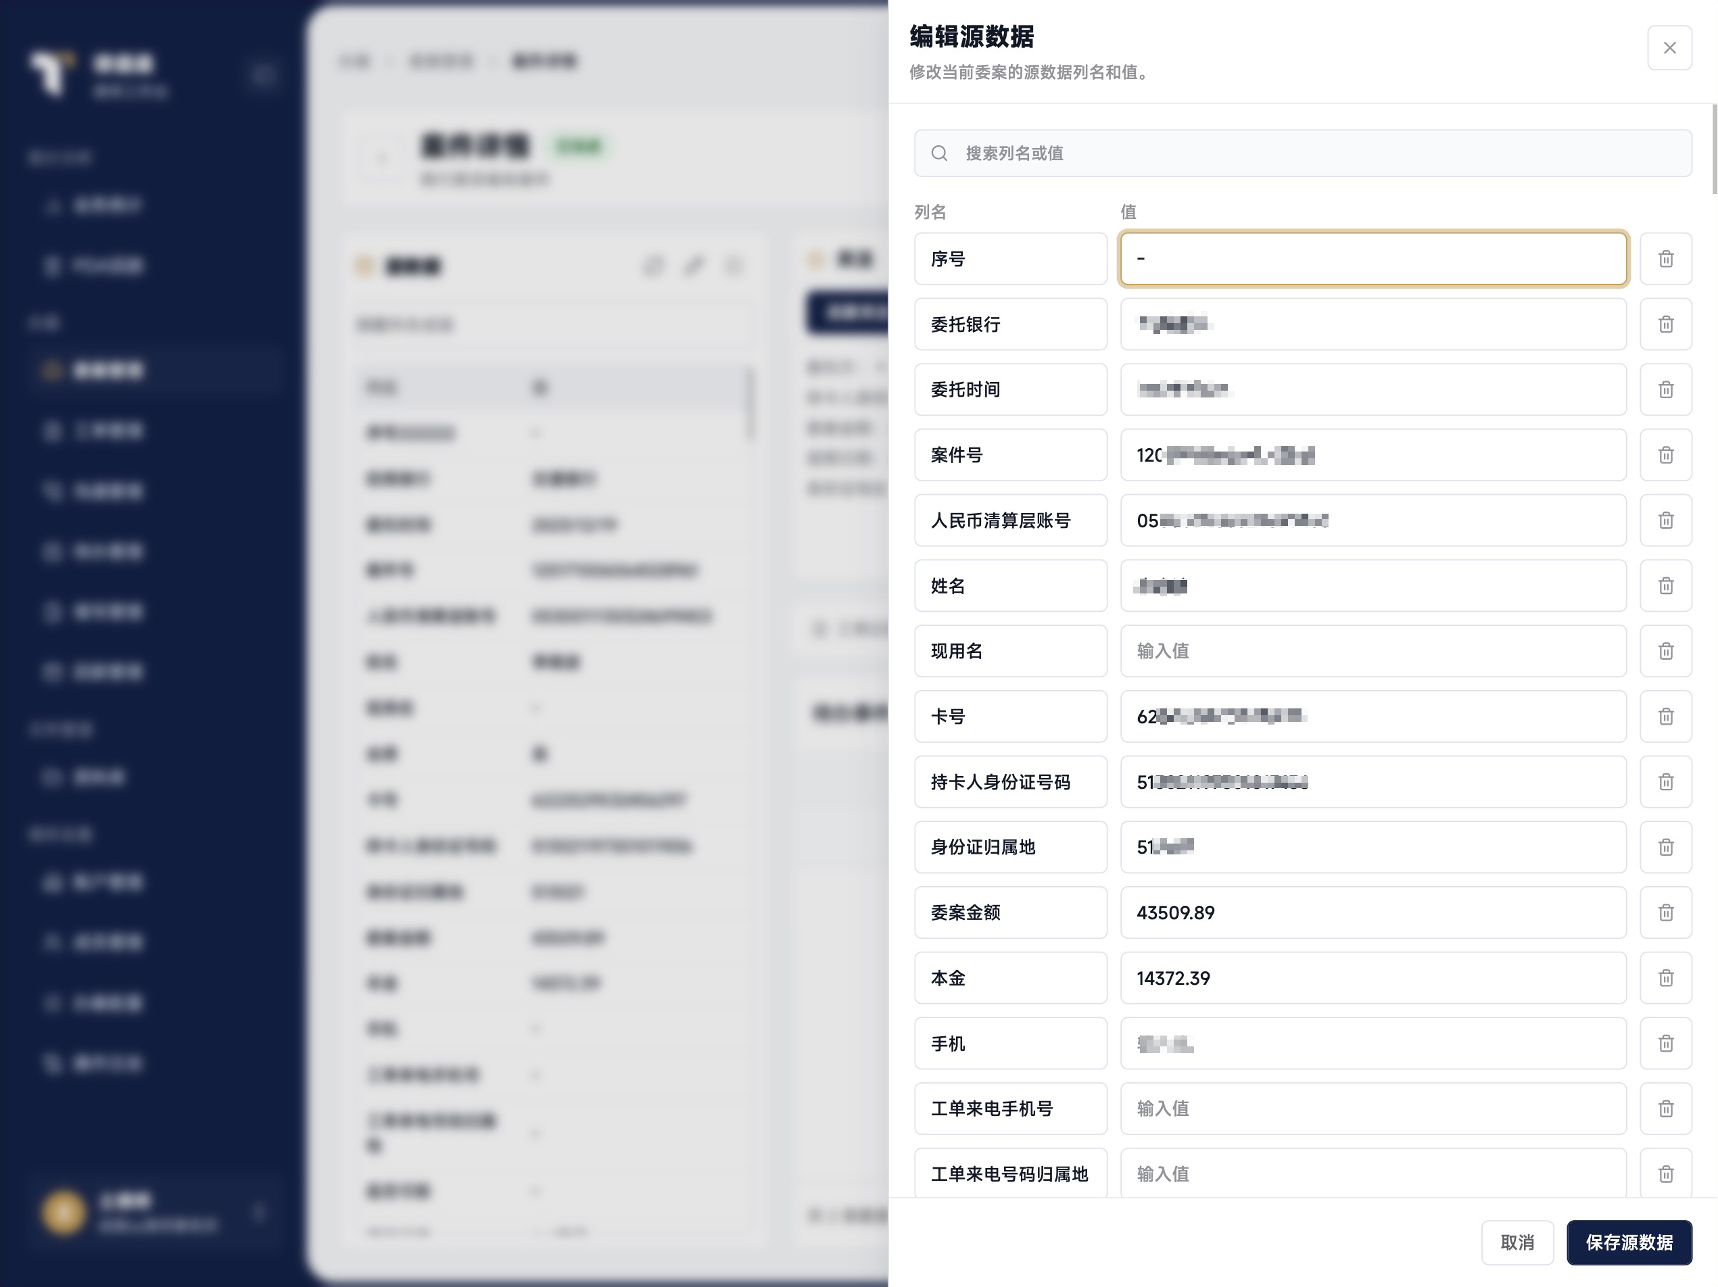Edit the 工单来电号码归属地 name field
The image size is (1718, 1287).
click(x=1011, y=1173)
